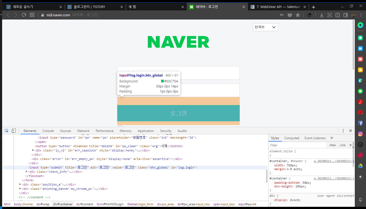This screenshot has width=366, height=209.
Task: Click the shield protection icon in address bar
Action: (x=290, y=15)
